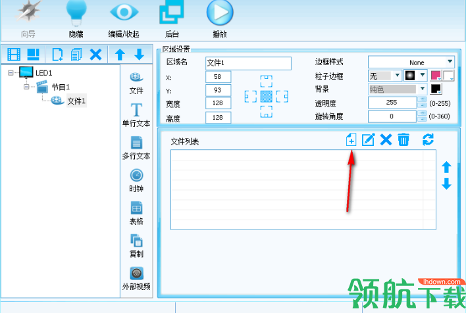Increase 透明度 with up stepper

(x=422, y=99)
